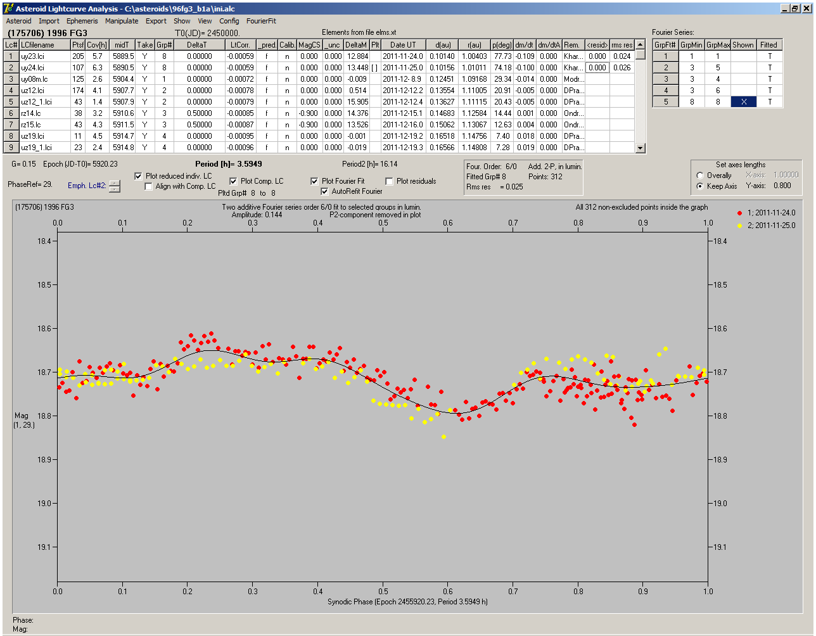Screen dimensions: 816x636
Task: Click the rz14.lc filename cell
Action: [45, 113]
